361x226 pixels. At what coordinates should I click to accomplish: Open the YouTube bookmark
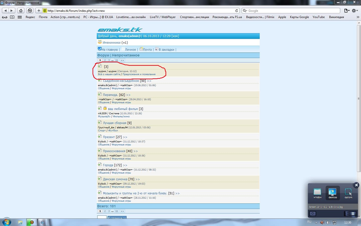pos(318,17)
